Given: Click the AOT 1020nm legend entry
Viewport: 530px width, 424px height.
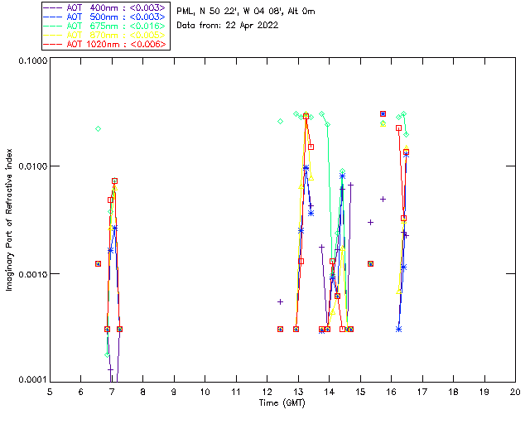Looking at the screenshot, I should coord(105,44).
